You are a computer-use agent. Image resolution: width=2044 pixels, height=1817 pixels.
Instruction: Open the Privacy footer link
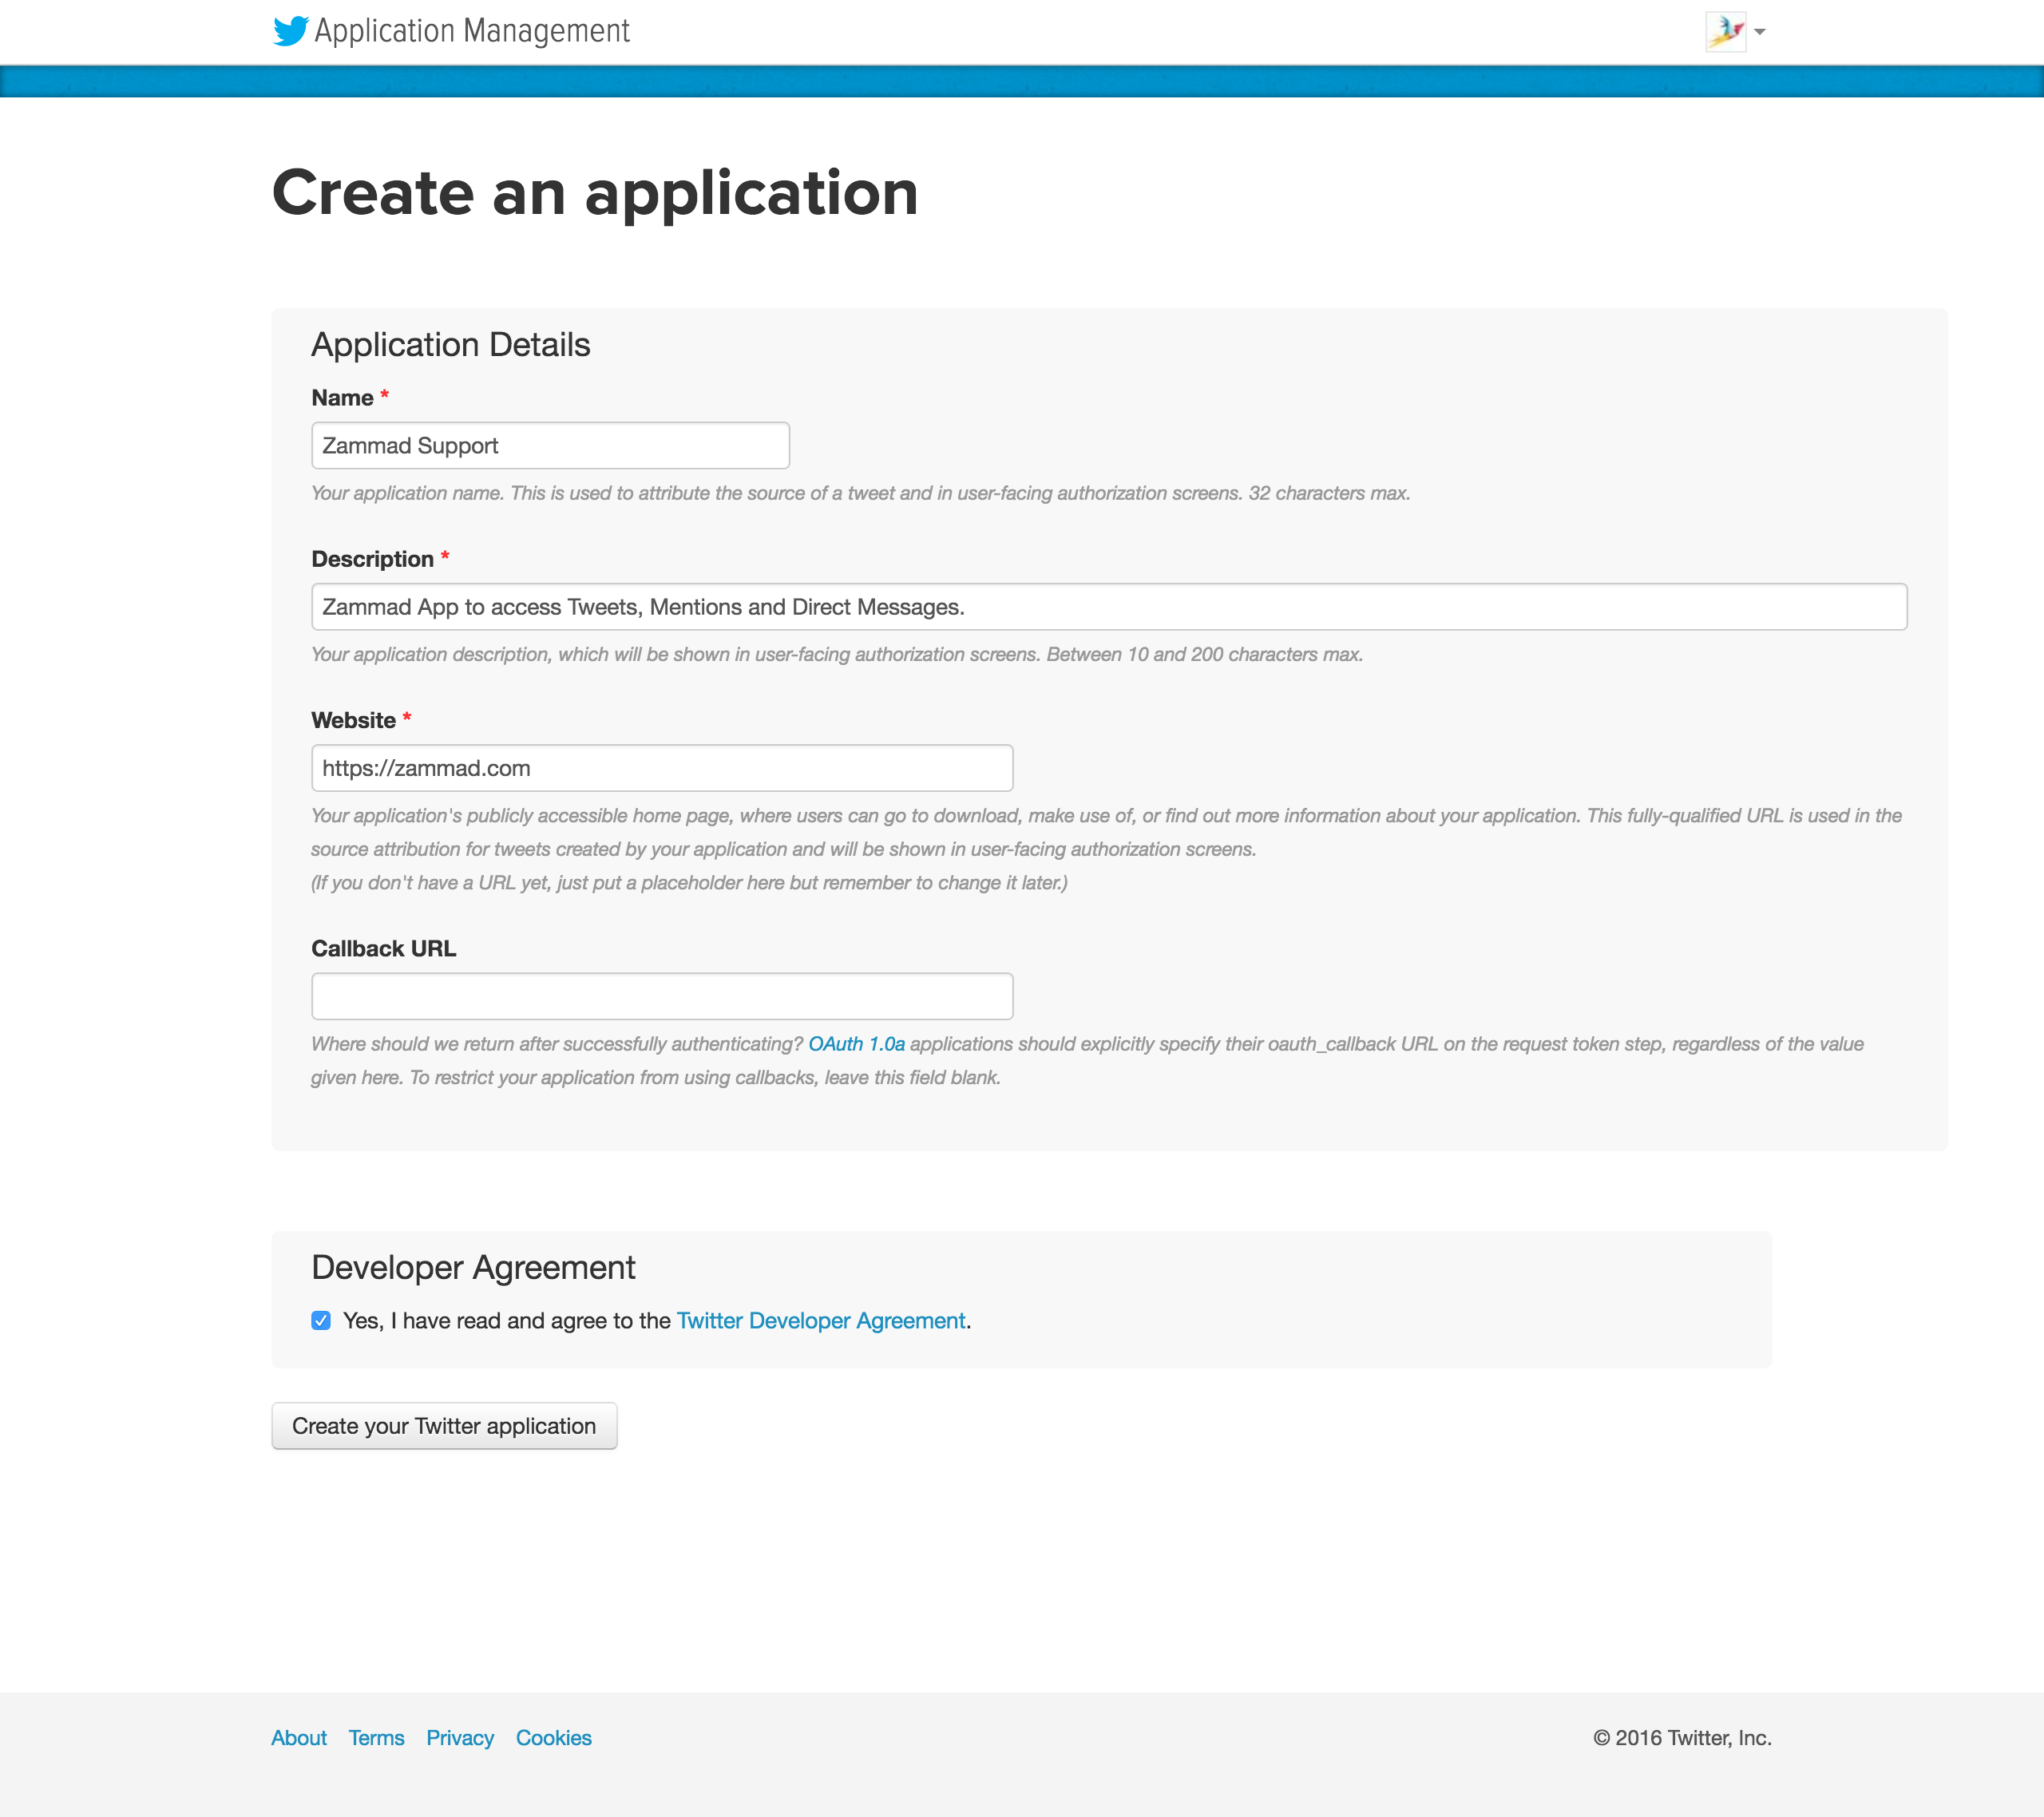tap(460, 1738)
